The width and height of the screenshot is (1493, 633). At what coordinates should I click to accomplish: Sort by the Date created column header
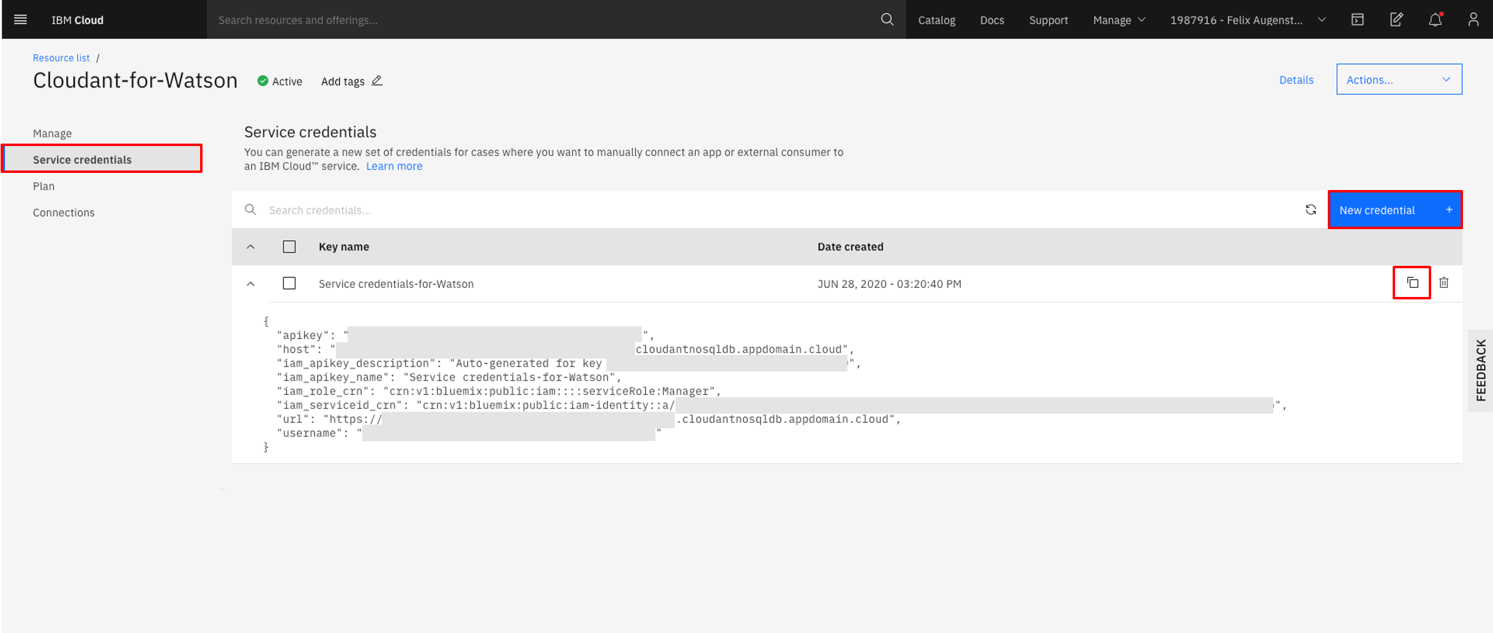pos(850,246)
